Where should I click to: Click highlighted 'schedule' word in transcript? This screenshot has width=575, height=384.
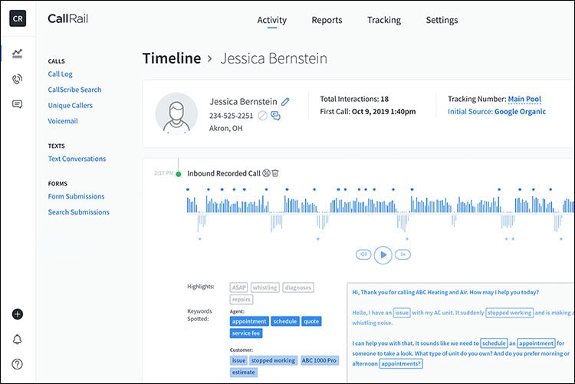[494, 343]
